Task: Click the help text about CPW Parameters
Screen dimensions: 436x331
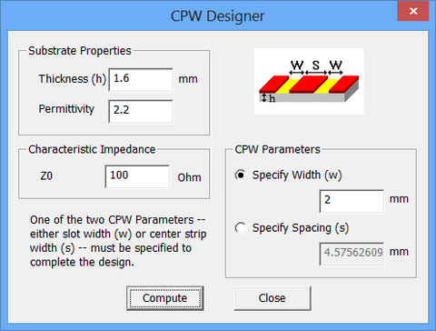Action: (118, 241)
